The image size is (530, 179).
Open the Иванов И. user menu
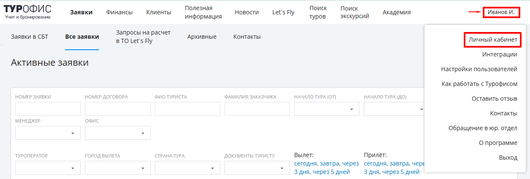tap(501, 12)
